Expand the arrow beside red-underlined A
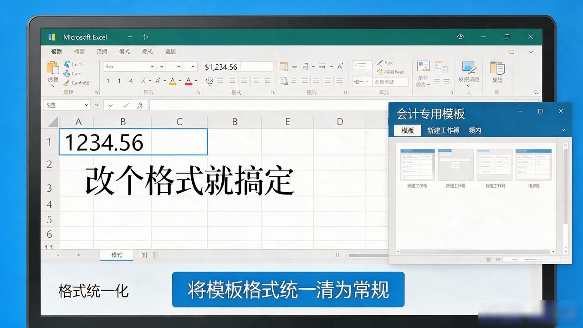This screenshot has height=328, width=583. click(196, 81)
